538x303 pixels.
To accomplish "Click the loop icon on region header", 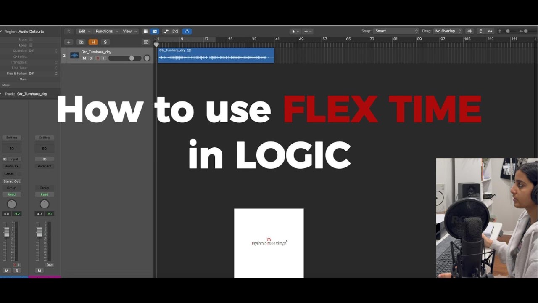I will [x=189, y=50].
